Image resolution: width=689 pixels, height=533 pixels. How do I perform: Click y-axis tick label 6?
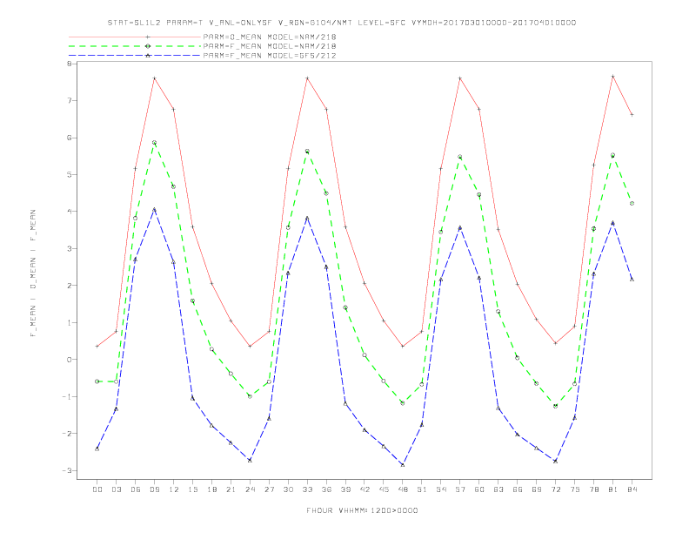pos(69,138)
